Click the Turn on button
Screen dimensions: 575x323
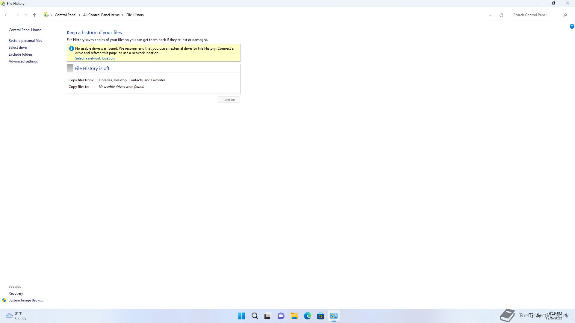click(x=229, y=100)
